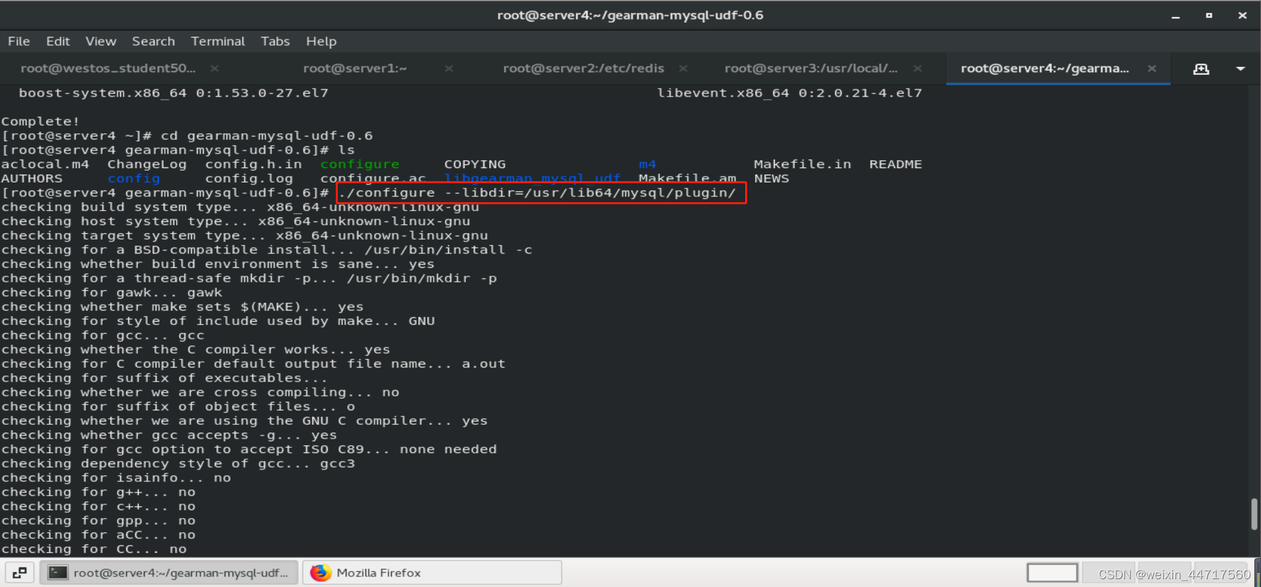
Task: Click 'COPYING' in the ls output
Action: click(x=475, y=164)
